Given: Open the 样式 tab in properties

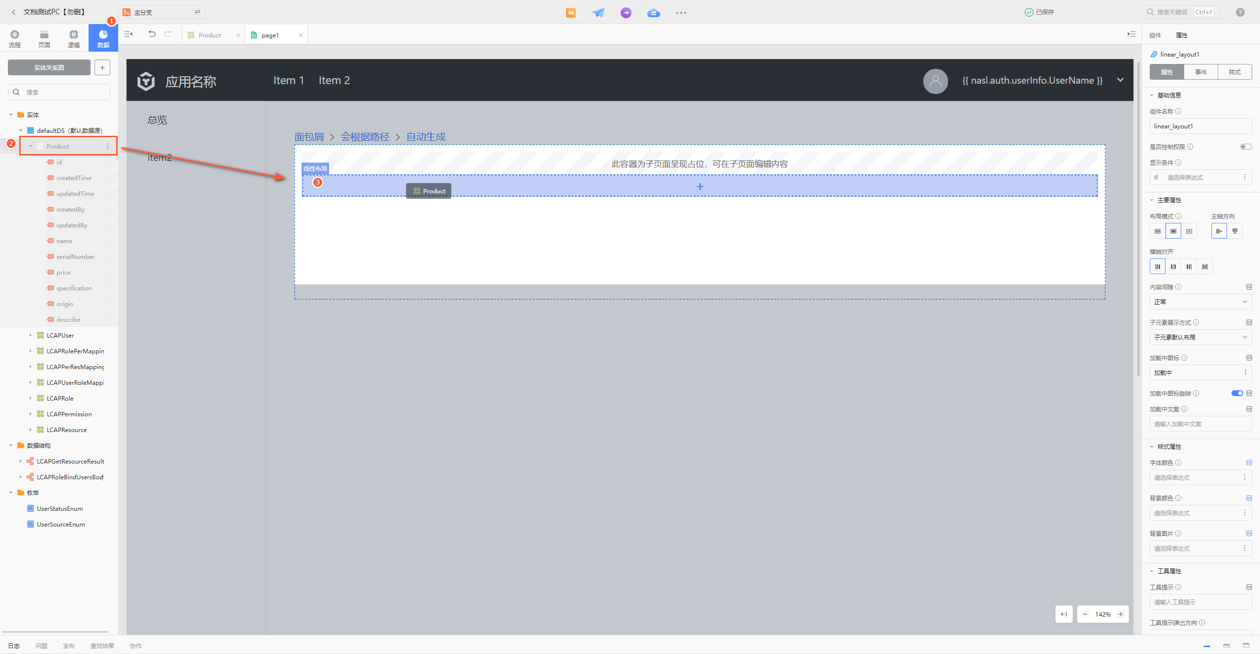Looking at the screenshot, I should (1235, 72).
